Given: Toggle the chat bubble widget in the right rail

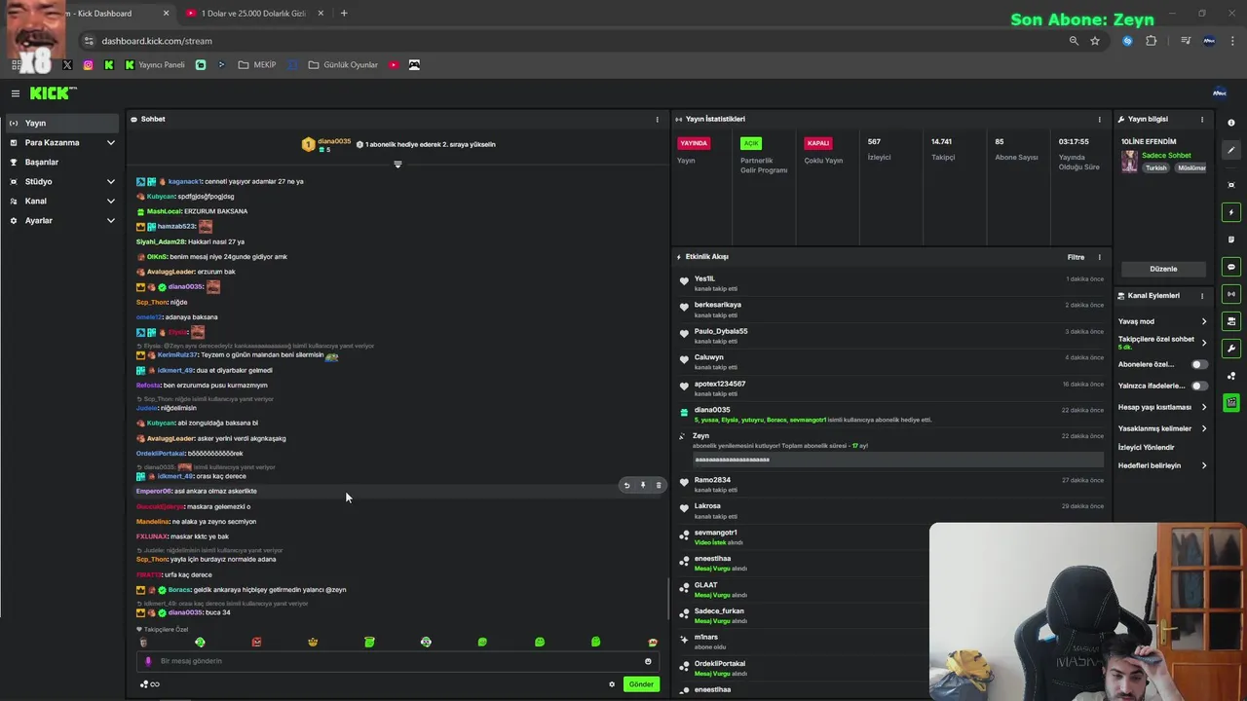Looking at the screenshot, I should point(1231,267).
